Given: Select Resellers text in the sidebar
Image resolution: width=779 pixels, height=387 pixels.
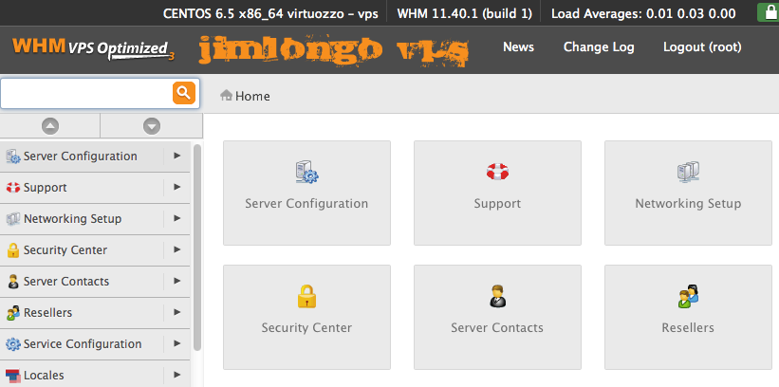Looking at the screenshot, I should pyautogui.click(x=48, y=313).
